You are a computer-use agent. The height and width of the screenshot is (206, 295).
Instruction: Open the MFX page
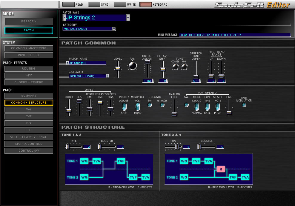coord(29,76)
